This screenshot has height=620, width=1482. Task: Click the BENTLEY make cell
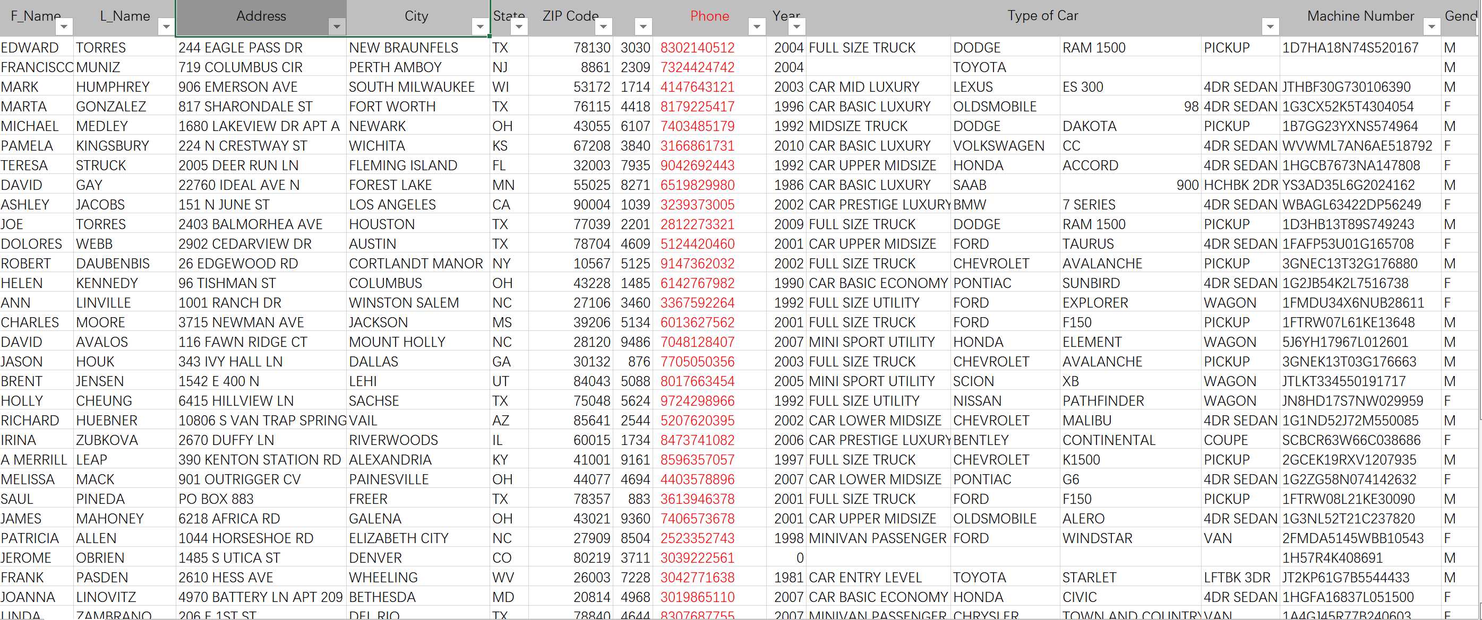point(1005,440)
